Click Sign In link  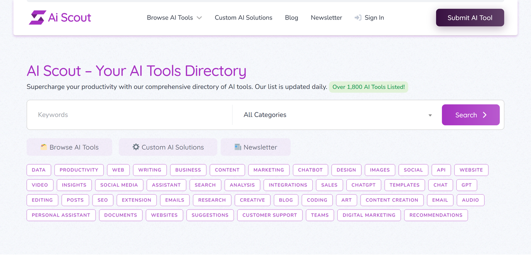(369, 18)
